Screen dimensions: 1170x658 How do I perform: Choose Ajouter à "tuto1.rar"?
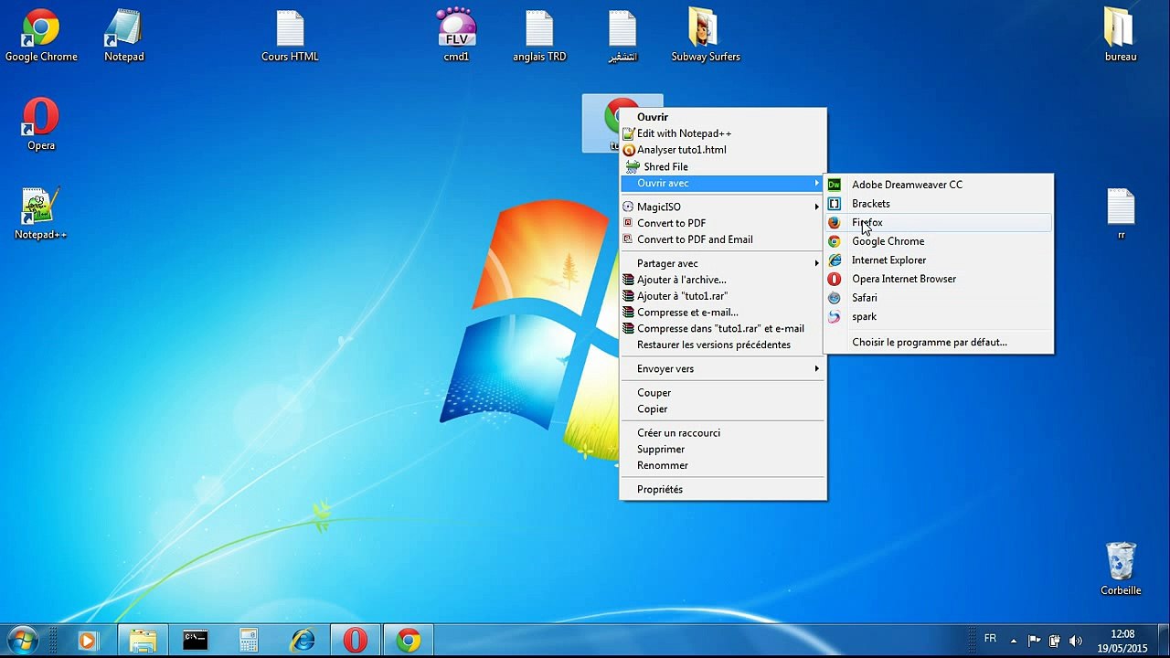[722, 296]
